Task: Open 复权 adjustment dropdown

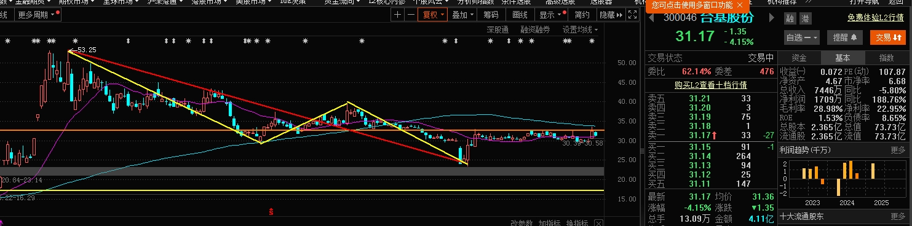Action: coord(430,15)
